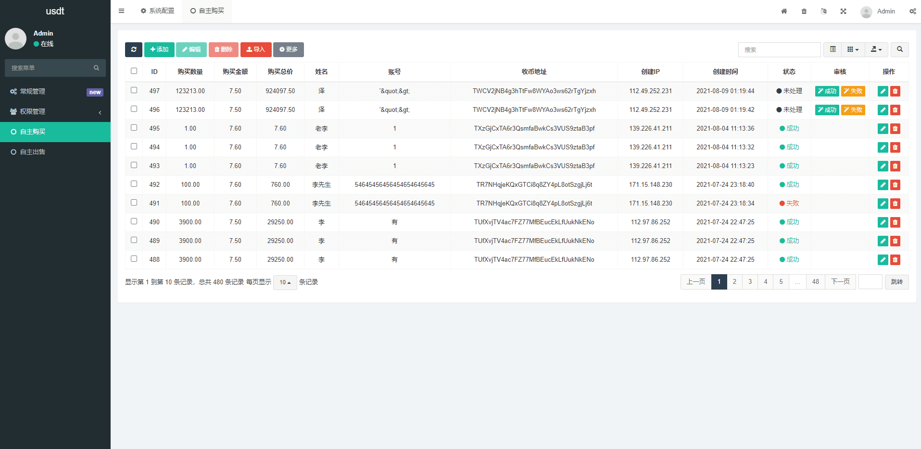
Task: Click the 搜索 table search field
Action: coord(779,49)
